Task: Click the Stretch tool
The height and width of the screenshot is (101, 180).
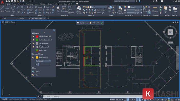Action: click(x=30, y=13)
